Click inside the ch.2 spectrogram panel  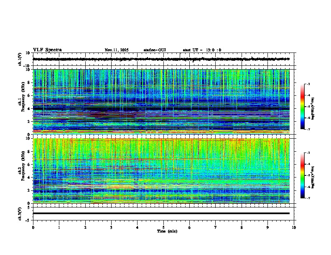coord(161,171)
